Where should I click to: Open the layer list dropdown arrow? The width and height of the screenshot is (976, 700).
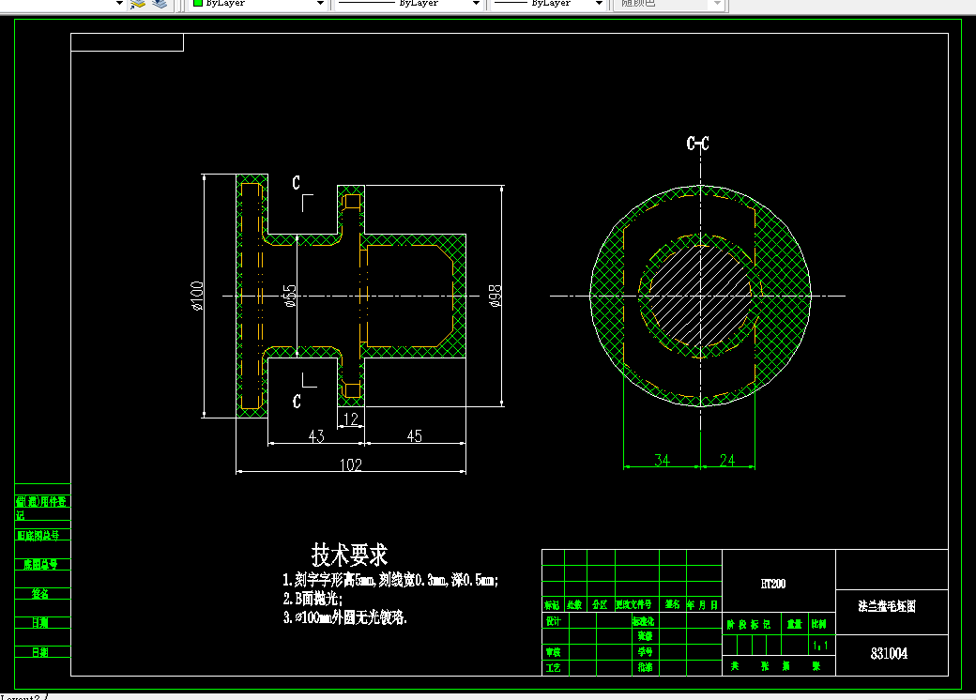coord(119,3)
